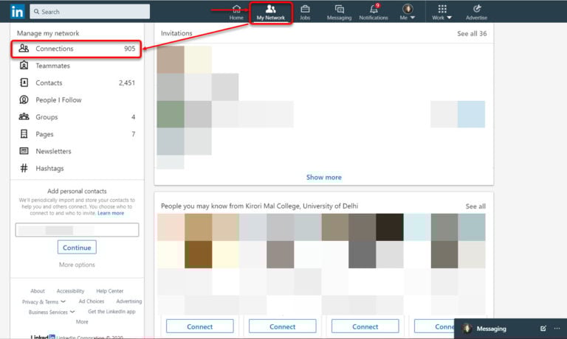
Task: Click the personal contacts email field
Action: pyautogui.click(x=77, y=230)
